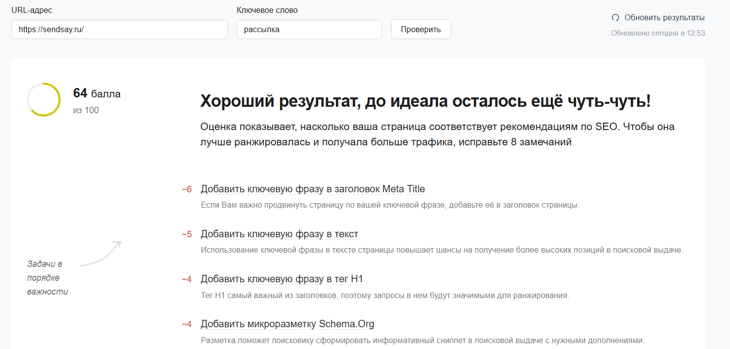Open 'Добавить ключевую фразу в текст' recommendation
Image resolution: width=730 pixels, height=349 pixels.
(279, 233)
